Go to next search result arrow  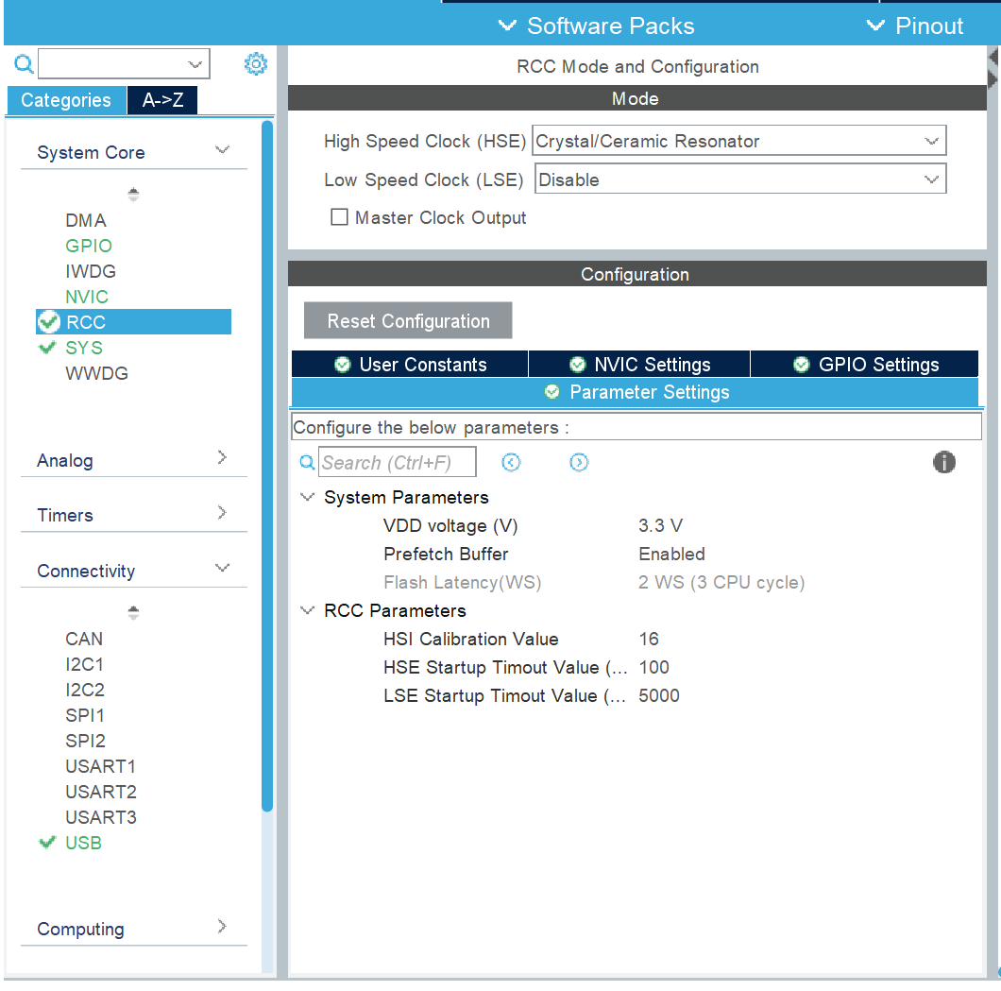point(579,462)
